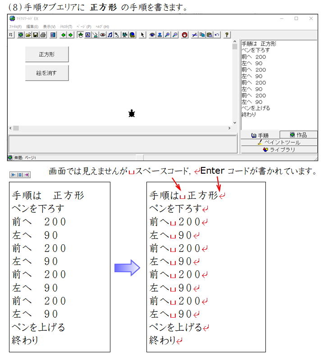The width and height of the screenshot is (324, 364).
Task: Click the right page-navigation arrow below the window
Action: click(27, 175)
